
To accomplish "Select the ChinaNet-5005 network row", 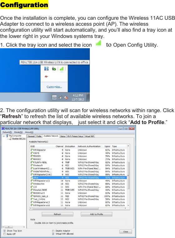I will (78, 190).
